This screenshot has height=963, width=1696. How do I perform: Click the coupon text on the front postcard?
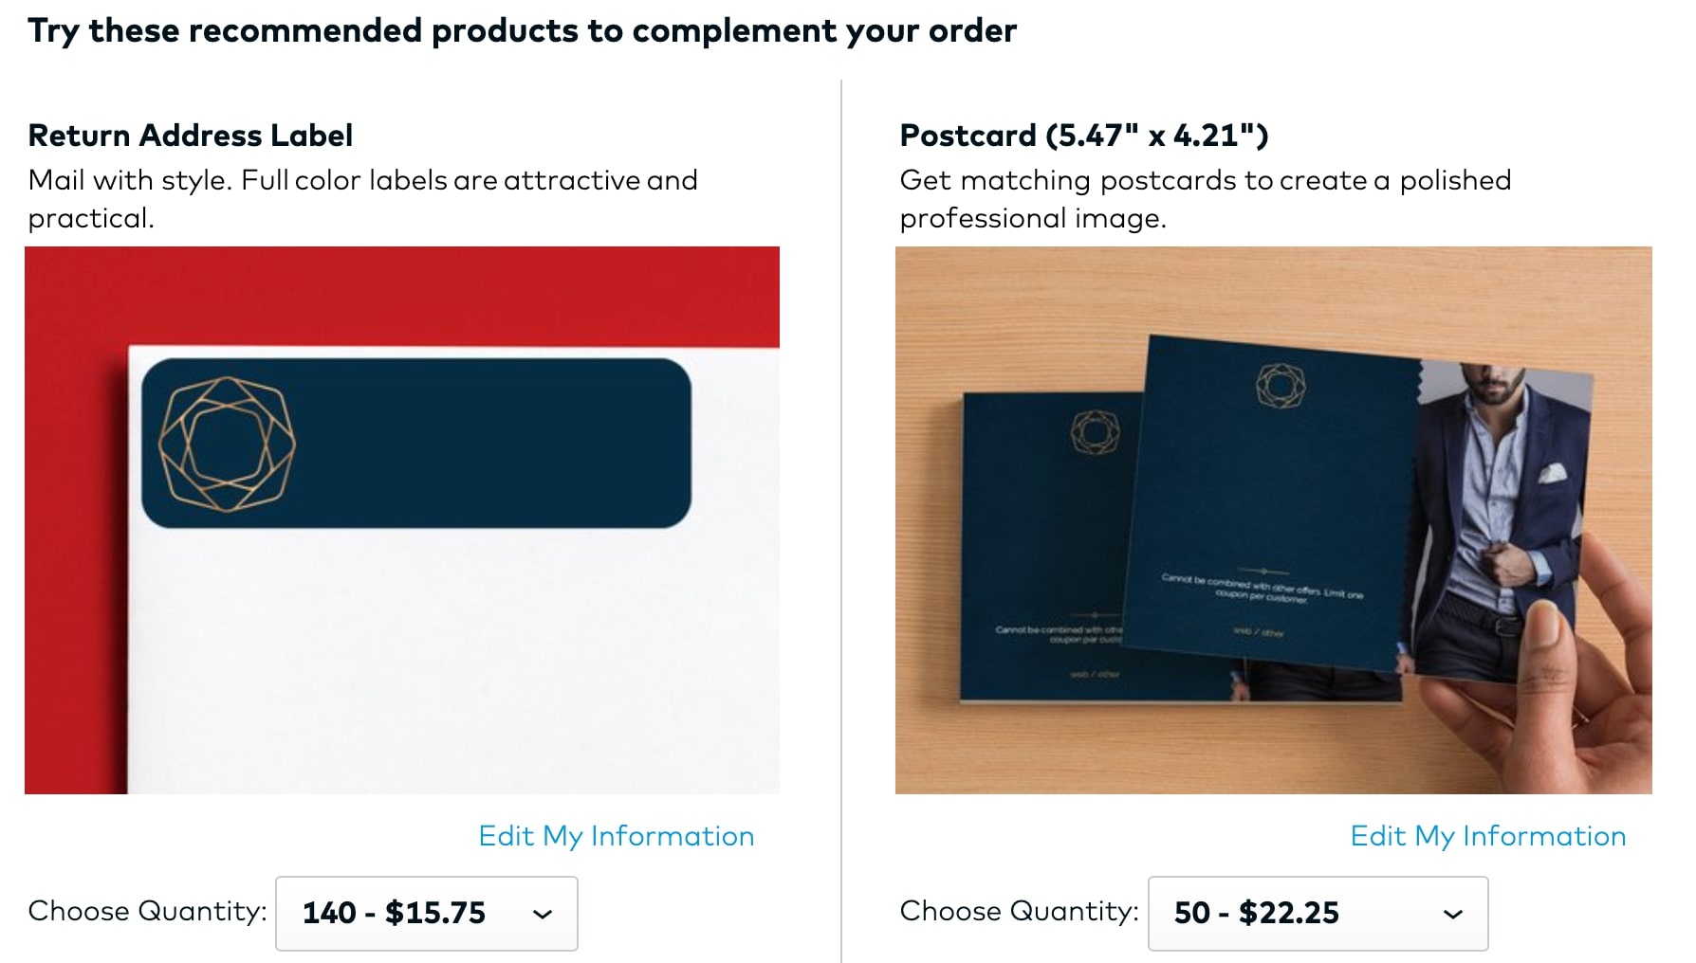[x=1262, y=588]
